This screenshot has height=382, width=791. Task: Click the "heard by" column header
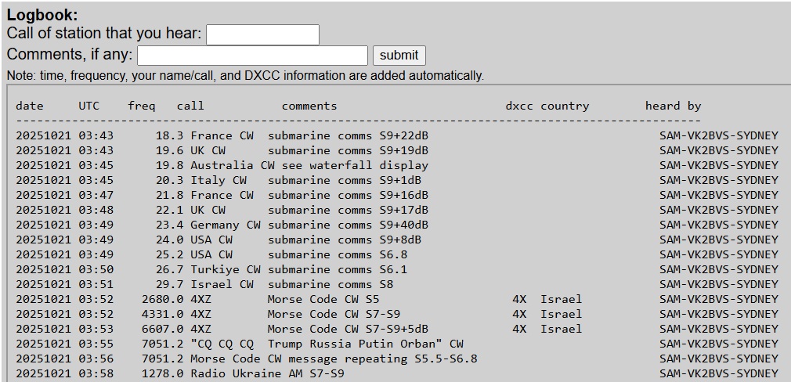[x=673, y=106]
